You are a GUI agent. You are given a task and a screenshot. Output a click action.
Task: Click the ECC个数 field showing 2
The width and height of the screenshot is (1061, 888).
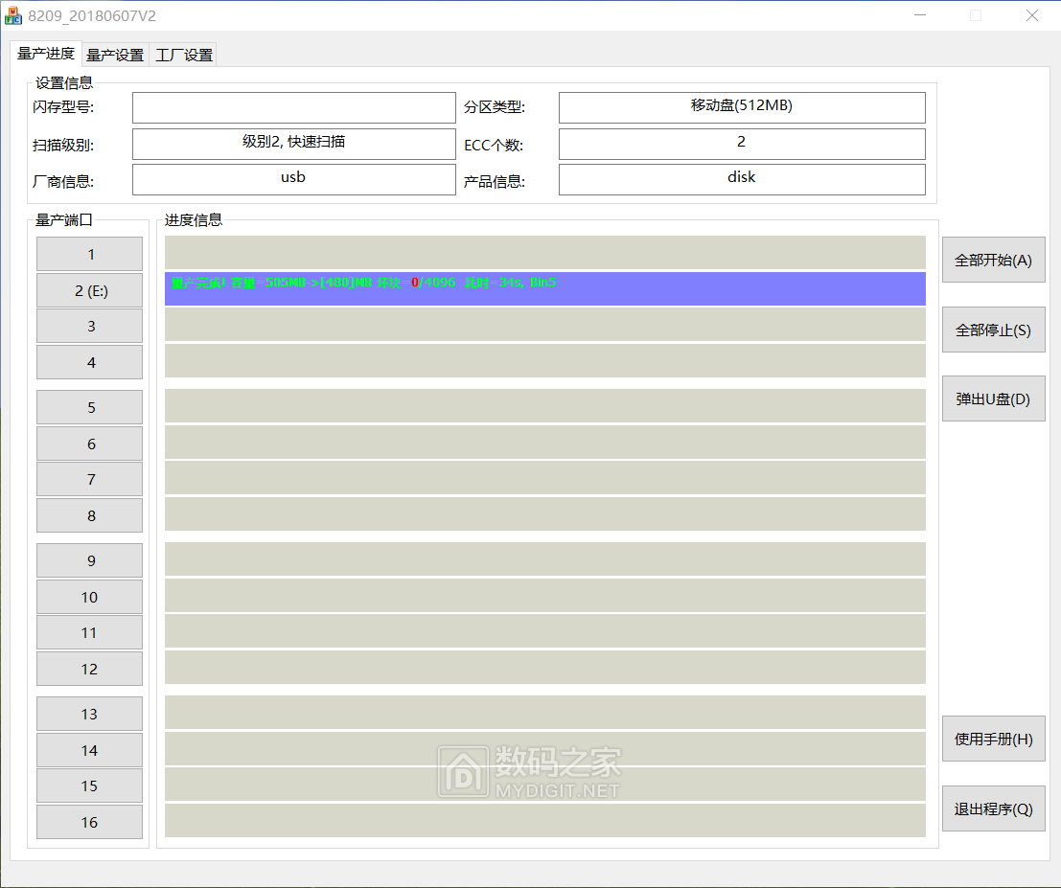tap(741, 144)
